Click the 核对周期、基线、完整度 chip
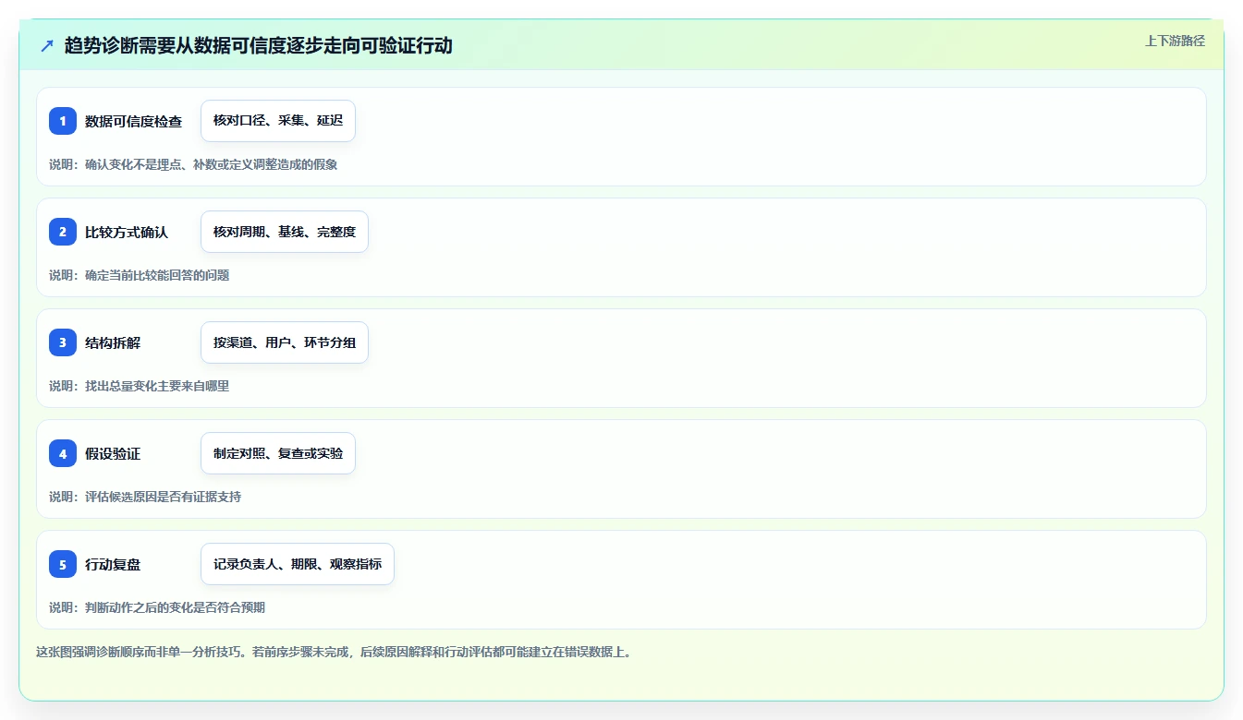The width and height of the screenshot is (1243, 720). [285, 232]
